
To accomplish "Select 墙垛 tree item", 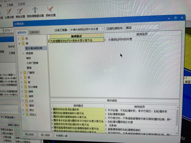I will [29, 58].
